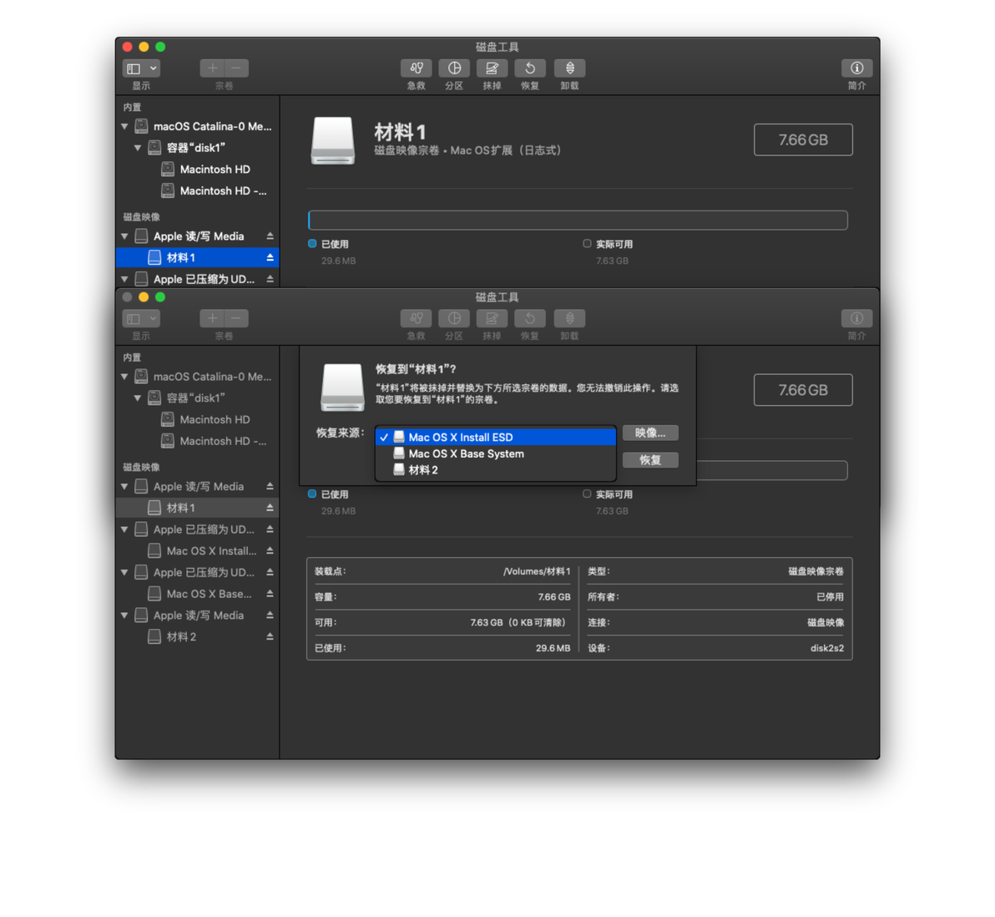Eject Apple 已压缩为 UD above Mac OS X Install
The height and width of the screenshot is (917, 995).
[270, 529]
